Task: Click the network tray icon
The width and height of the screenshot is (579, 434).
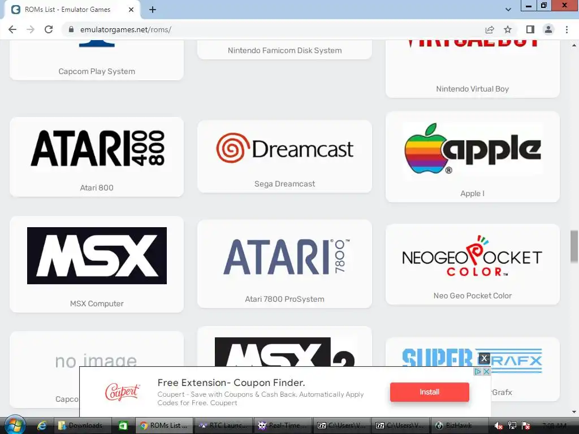Action: [x=512, y=426]
